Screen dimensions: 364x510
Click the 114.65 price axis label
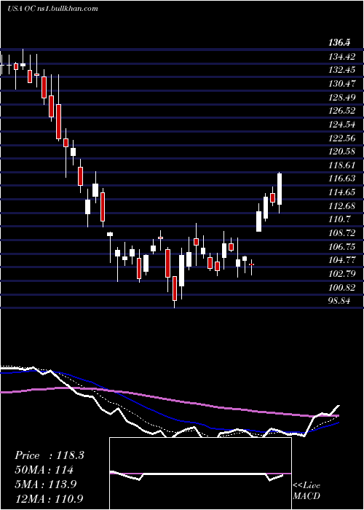coord(342,192)
